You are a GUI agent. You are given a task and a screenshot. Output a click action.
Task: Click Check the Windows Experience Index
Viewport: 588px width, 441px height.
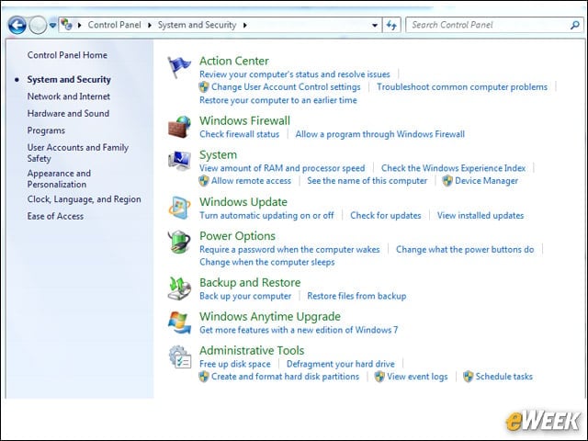coord(453,168)
